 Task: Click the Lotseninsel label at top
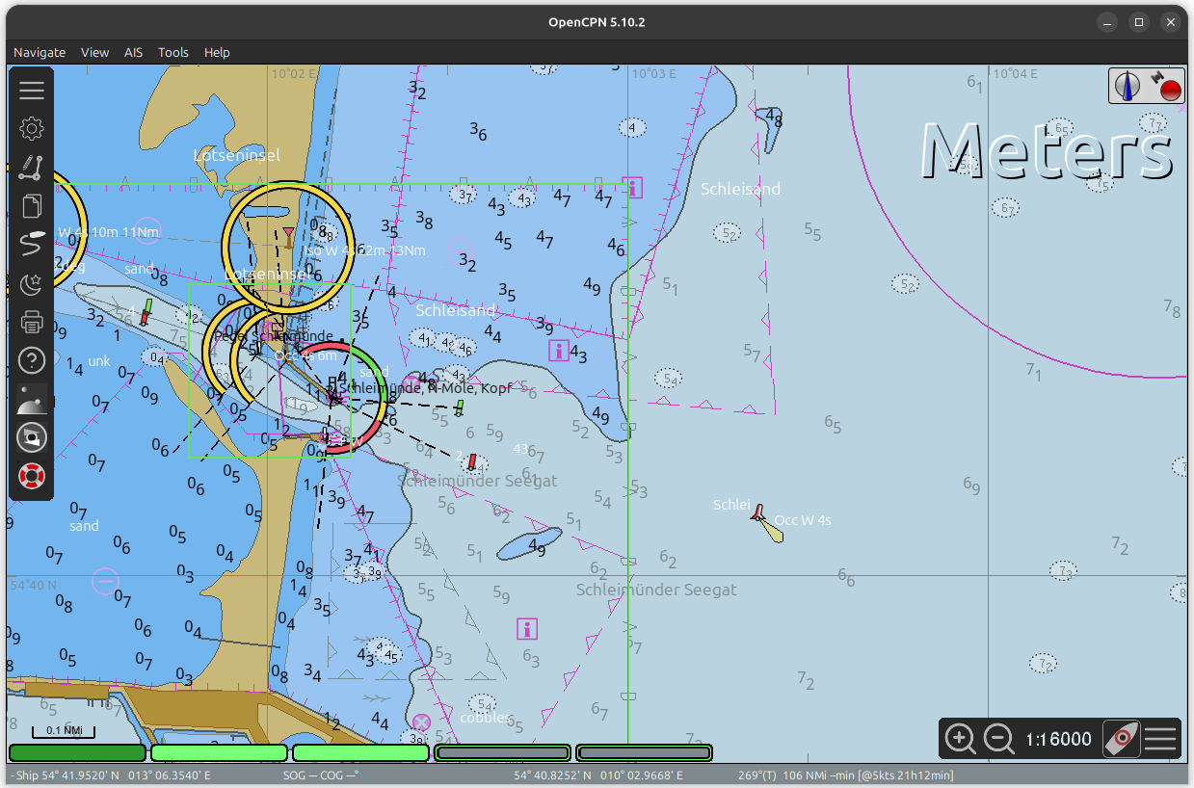[237, 155]
